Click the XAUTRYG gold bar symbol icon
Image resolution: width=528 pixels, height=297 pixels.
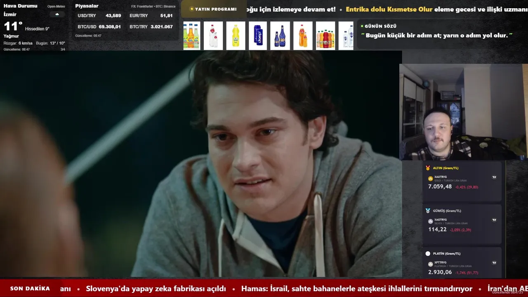(431, 179)
